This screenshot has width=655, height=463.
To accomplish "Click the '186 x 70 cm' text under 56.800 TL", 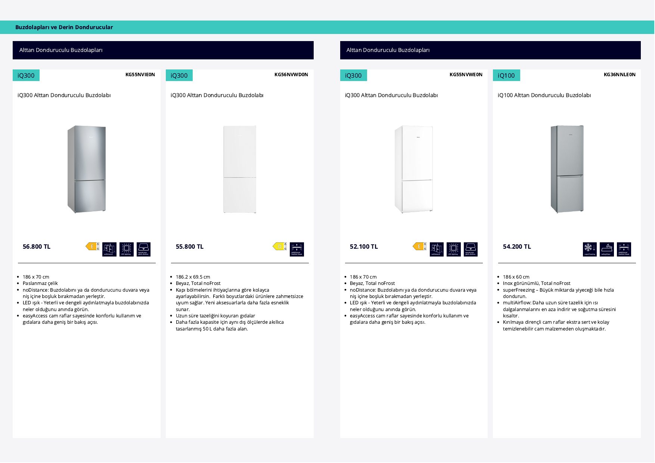I will point(36,277).
